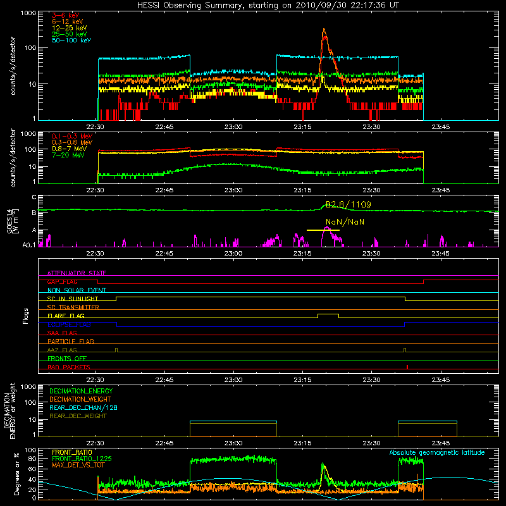Select the 6-12 keV legend label
Screen dimensions: 506x506
pyautogui.click(x=68, y=22)
